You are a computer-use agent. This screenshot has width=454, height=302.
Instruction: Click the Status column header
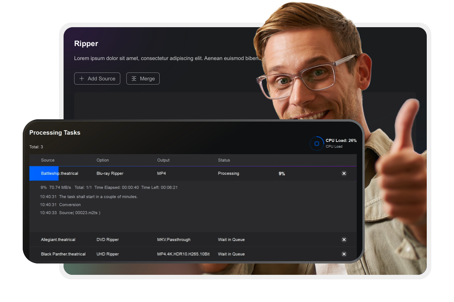point(224,160)
